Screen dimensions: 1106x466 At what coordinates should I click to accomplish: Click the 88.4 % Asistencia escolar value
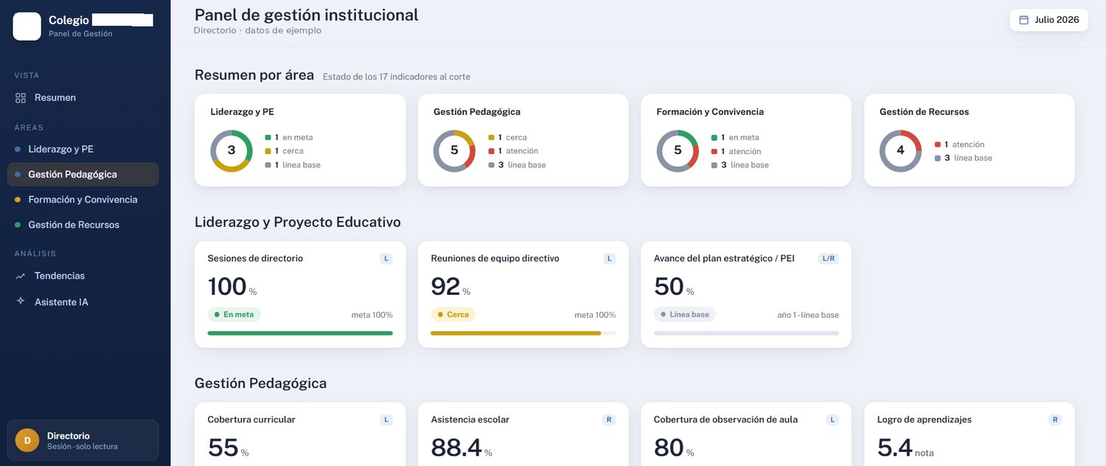pyautogui.click(x=462, y=448)
